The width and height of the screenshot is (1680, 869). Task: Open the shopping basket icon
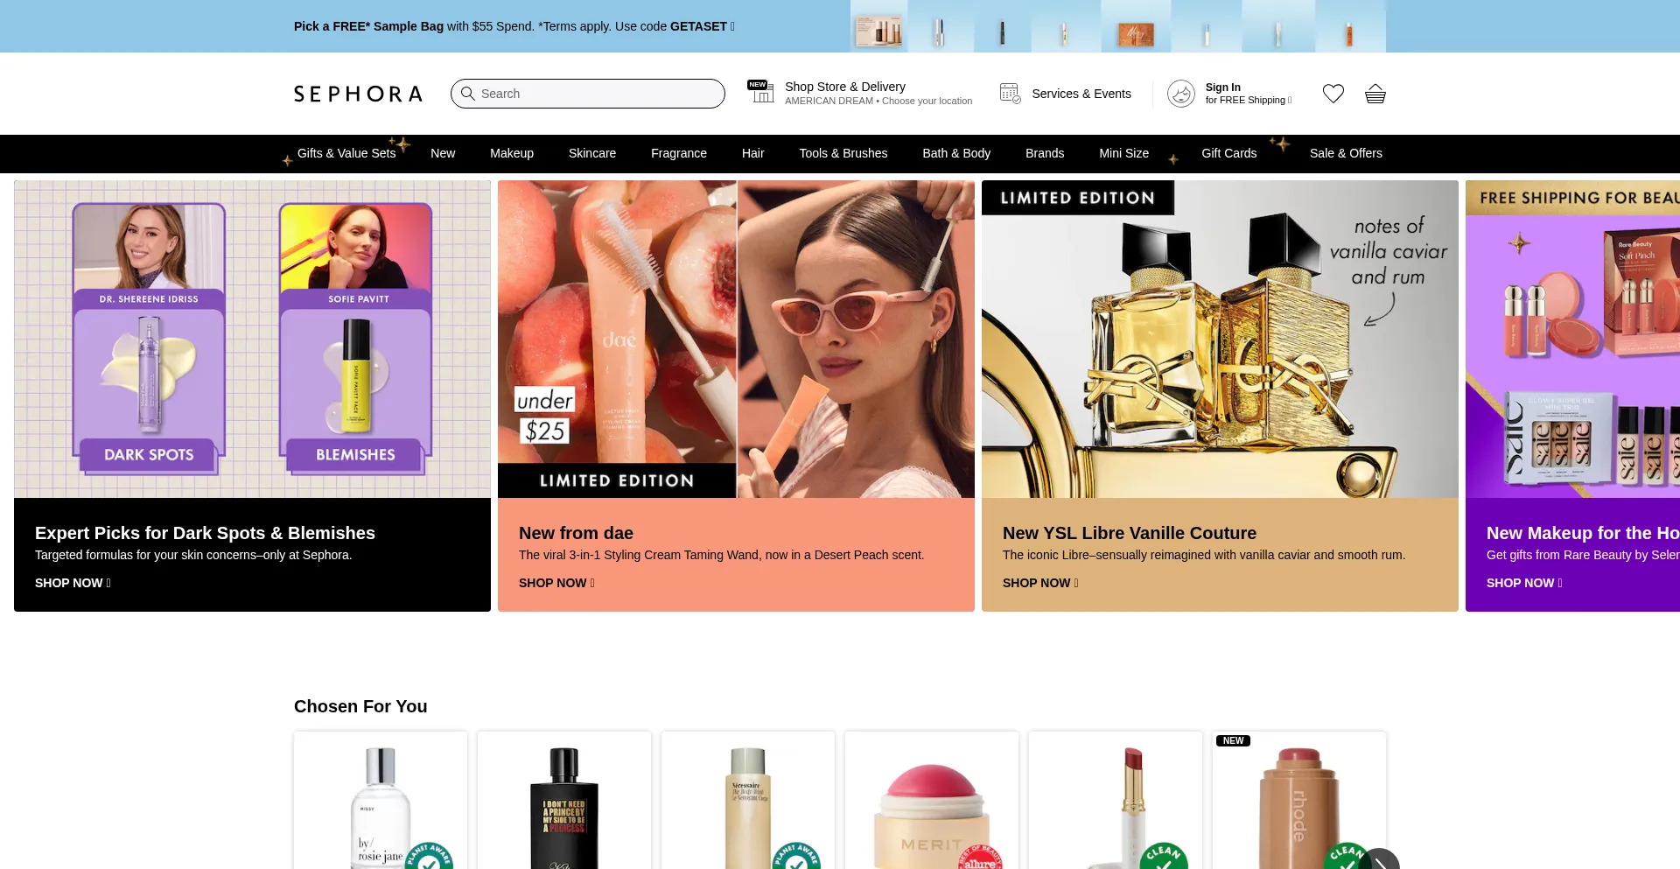(1375, 94)
